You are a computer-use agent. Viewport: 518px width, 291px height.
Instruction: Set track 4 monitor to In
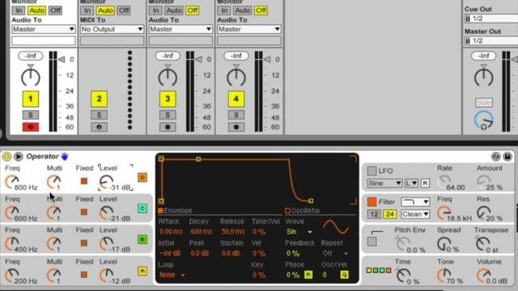pos(224,11)
